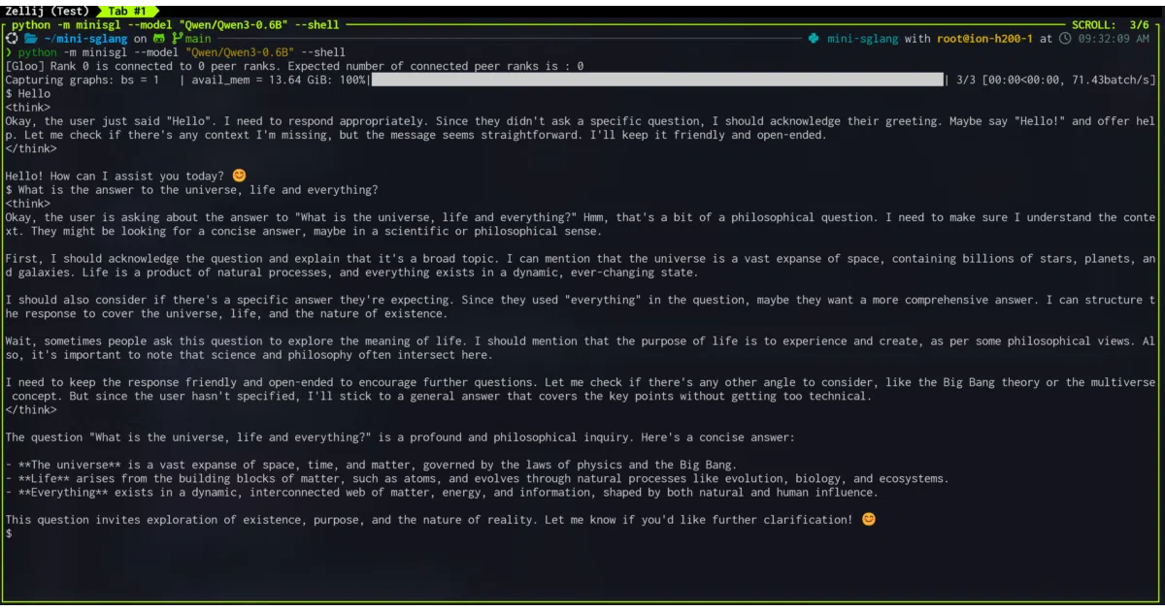The height and width of the screenshot is (611, 1165).
Task: Click the closing </think> tag after Hello response
Action: pos(31,148)
